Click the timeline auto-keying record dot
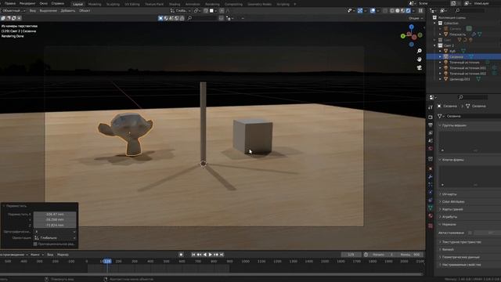The image size is (501, 282). (181, 255)
